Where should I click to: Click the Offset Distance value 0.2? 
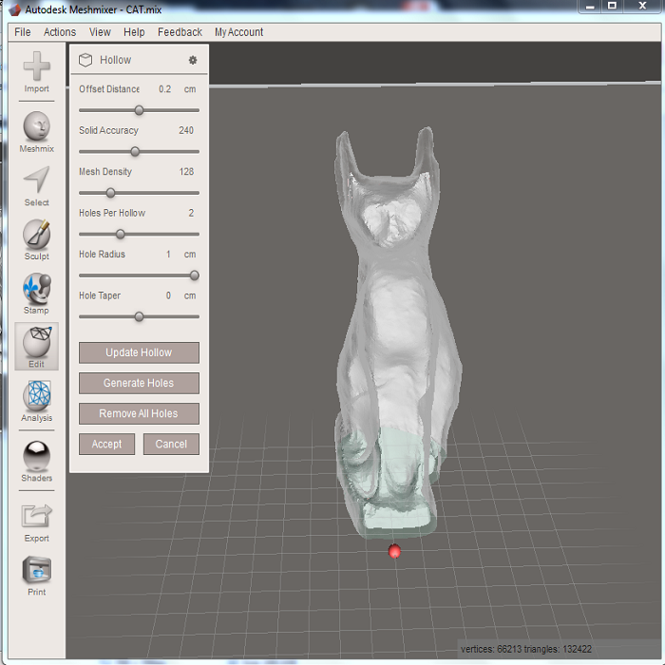[165, 89]
